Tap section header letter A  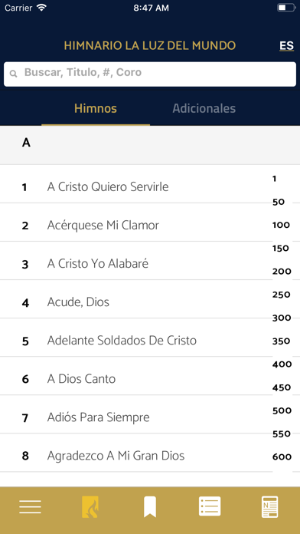point(26,143)
